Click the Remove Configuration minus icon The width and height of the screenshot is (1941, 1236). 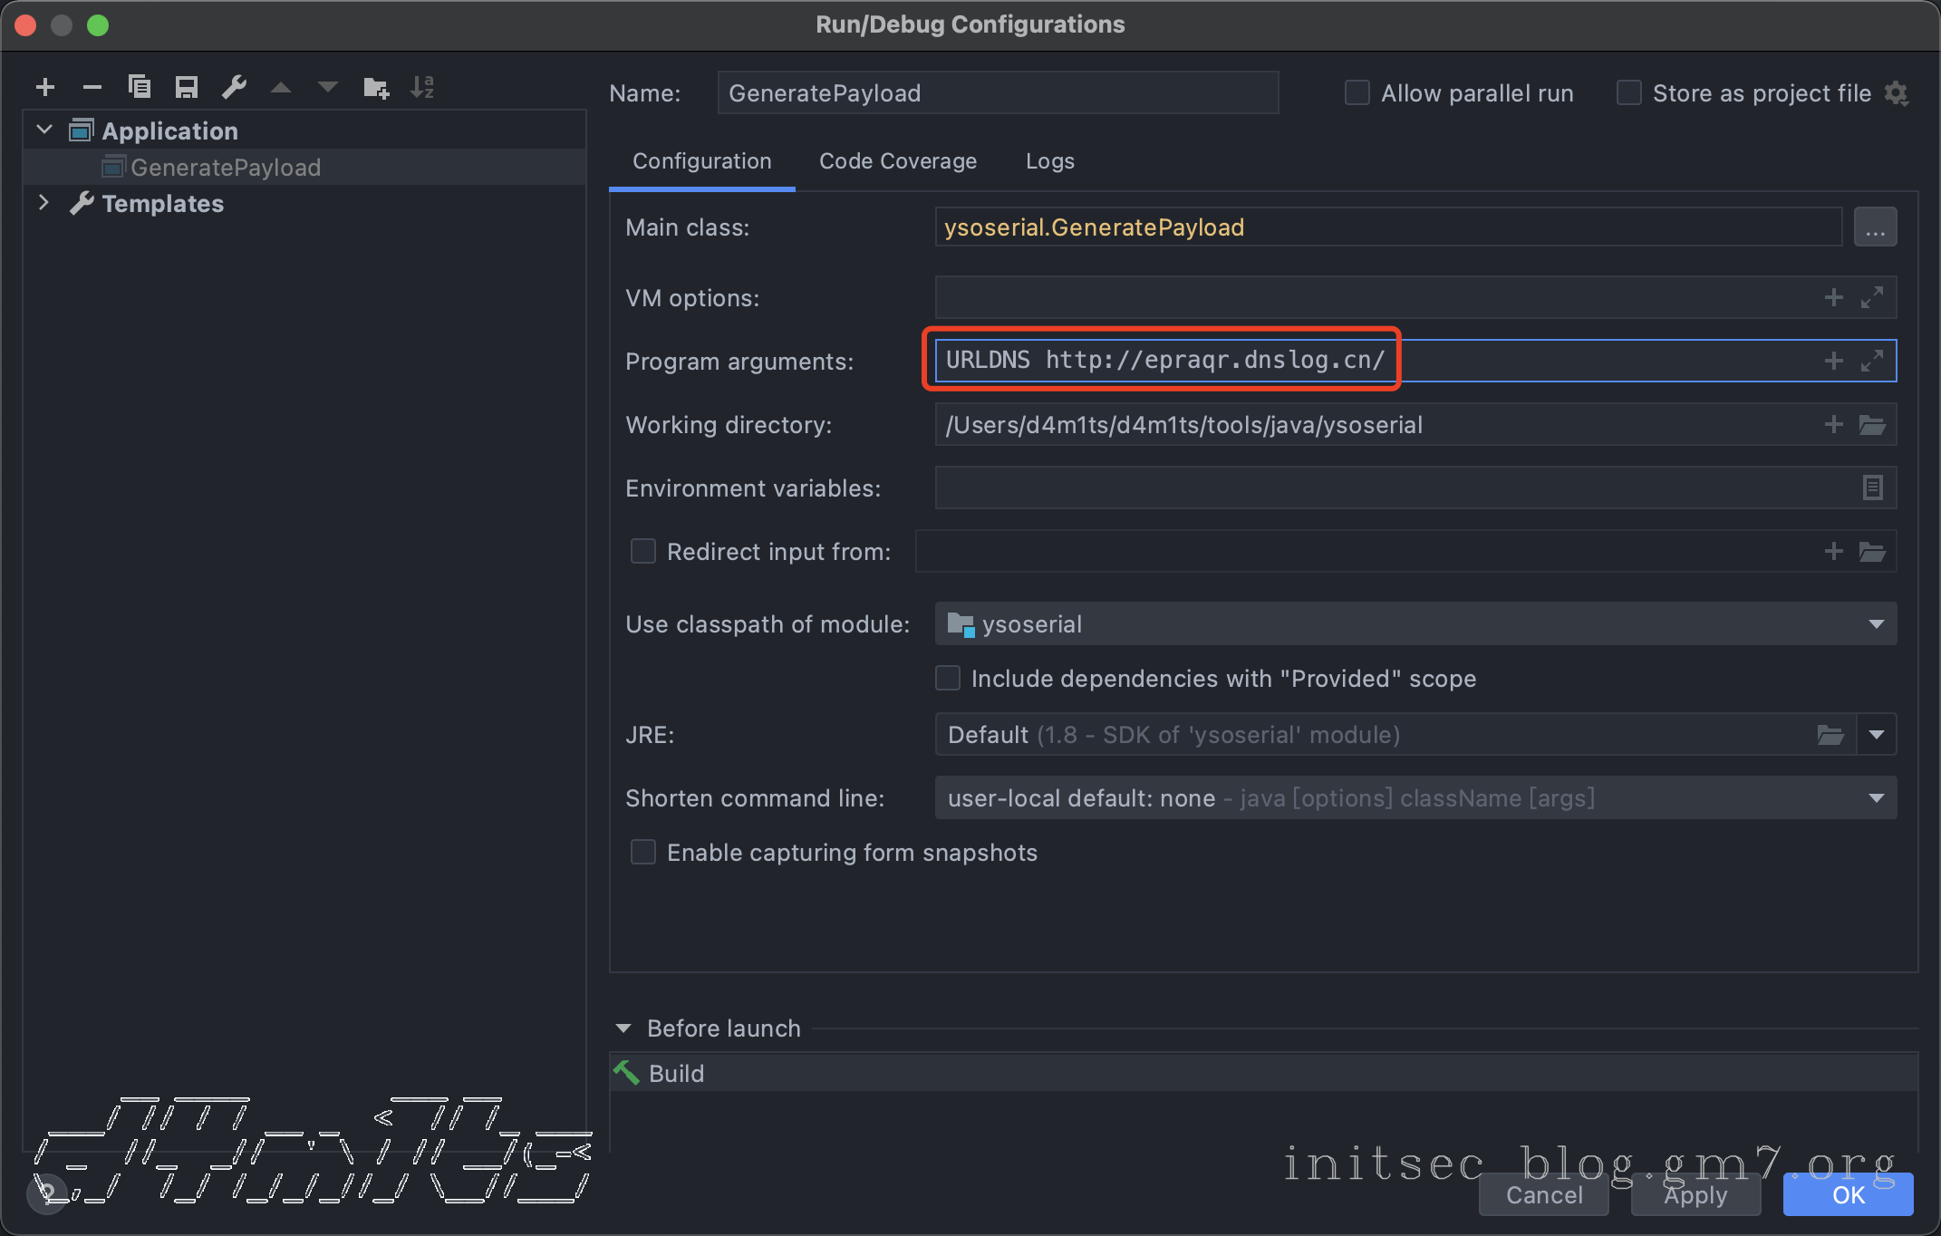click(x=92, y=87)
